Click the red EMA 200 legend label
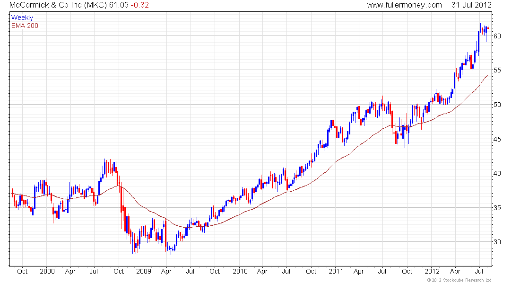Screen dimensions: 520x284 coord(25,26)
